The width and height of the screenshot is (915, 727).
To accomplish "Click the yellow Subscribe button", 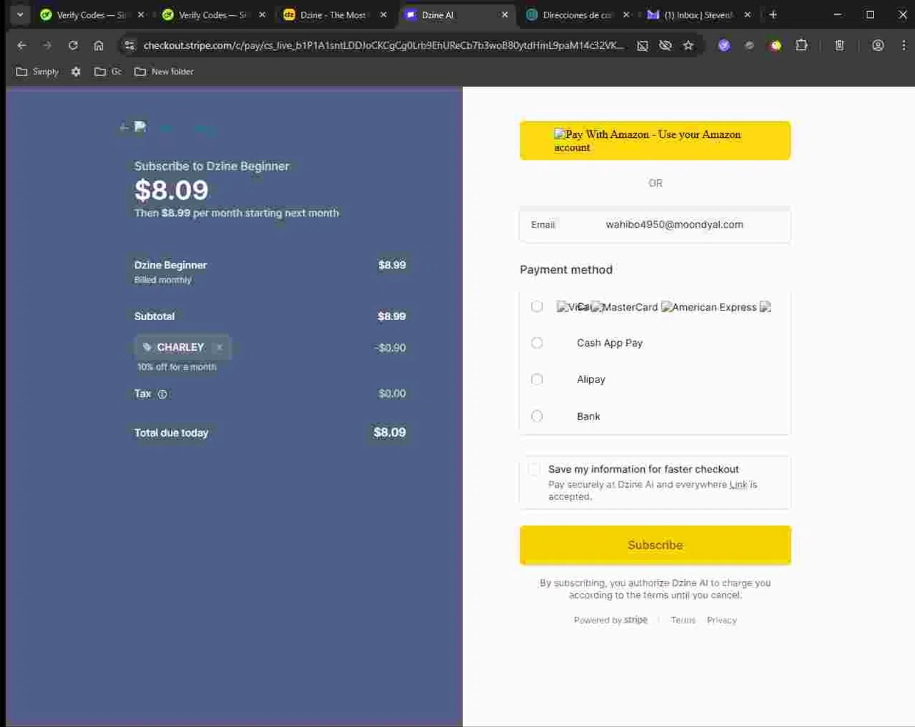I will (655, 545).
